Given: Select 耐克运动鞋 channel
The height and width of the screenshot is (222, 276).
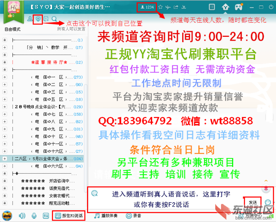Looking at the screenshot, I should 42,203.
